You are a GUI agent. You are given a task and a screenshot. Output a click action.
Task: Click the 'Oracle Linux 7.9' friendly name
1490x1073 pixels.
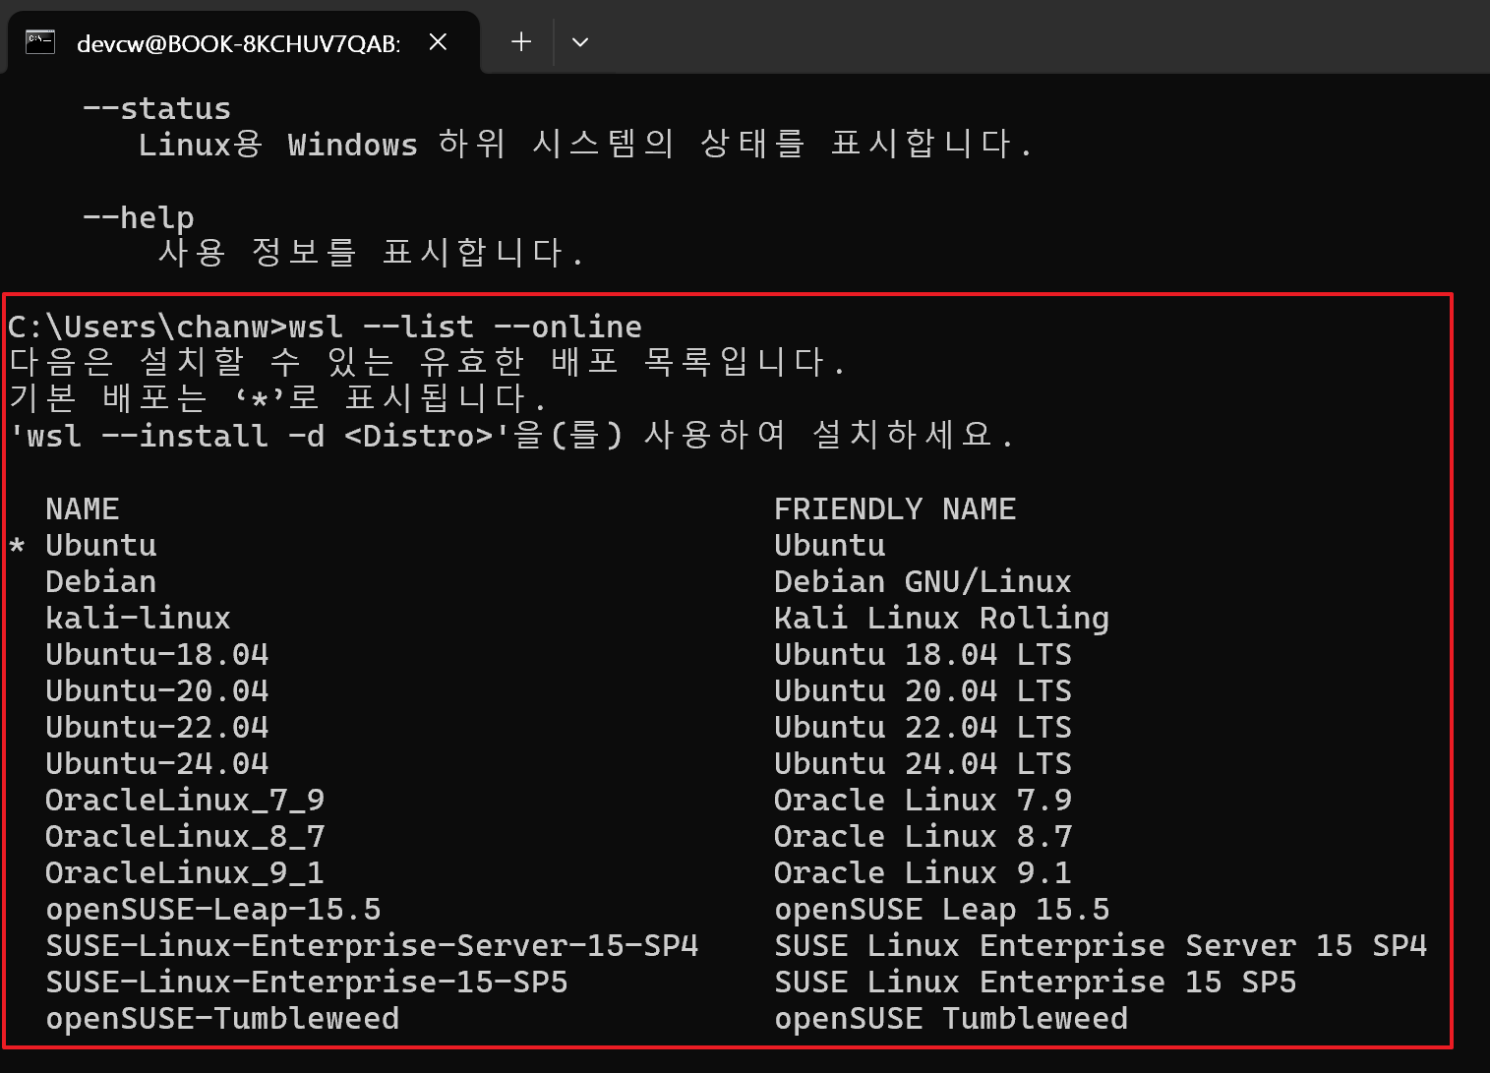[x=923, y=800]
